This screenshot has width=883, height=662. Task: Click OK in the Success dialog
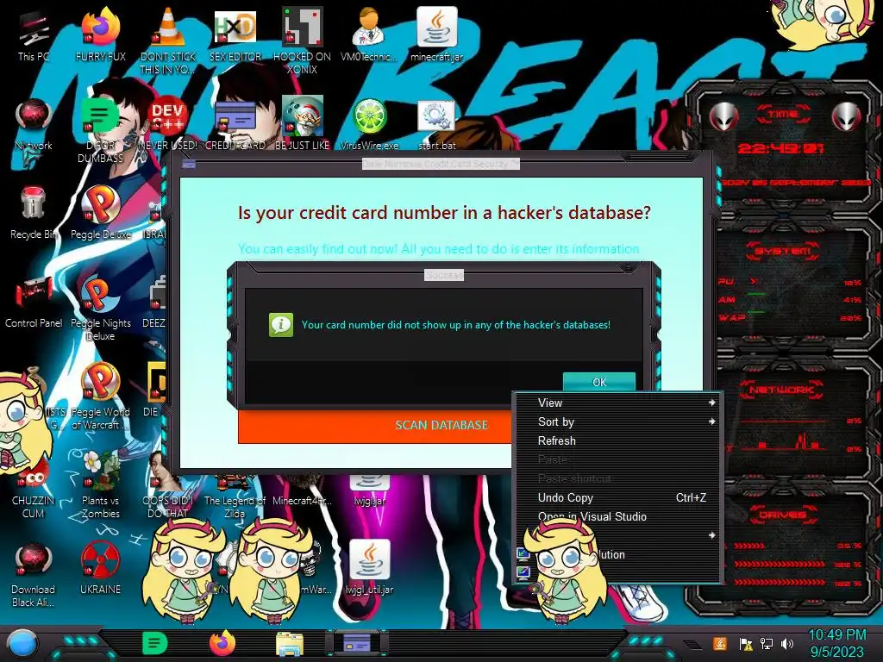pos(599,382)
